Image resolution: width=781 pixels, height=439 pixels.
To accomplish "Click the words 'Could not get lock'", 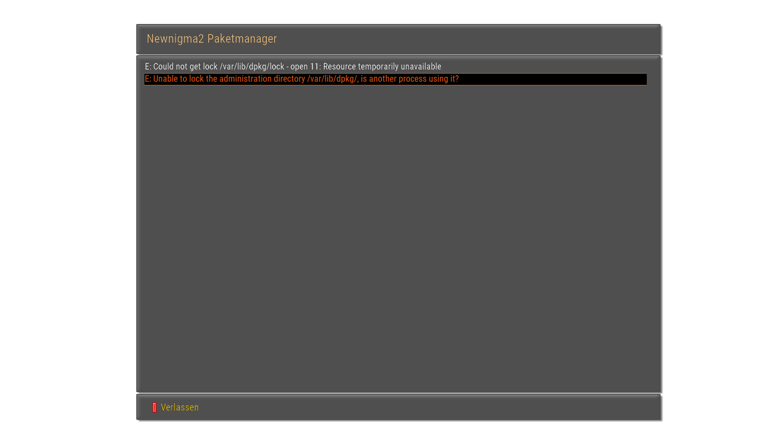I will click(185, 67).
